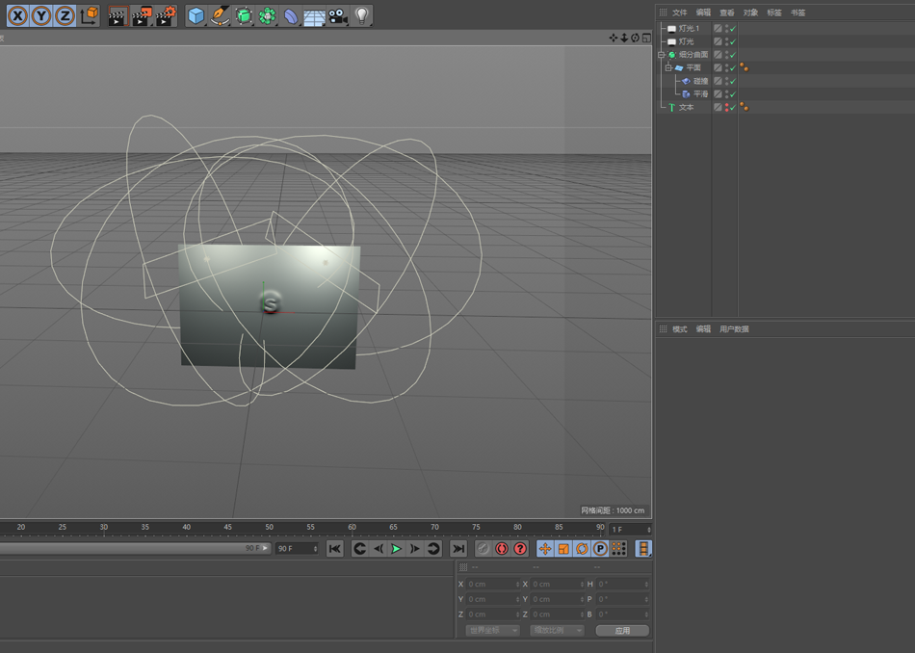Toggle point level animation dots icon
This screenshot has height=653, width=915.
618,549
